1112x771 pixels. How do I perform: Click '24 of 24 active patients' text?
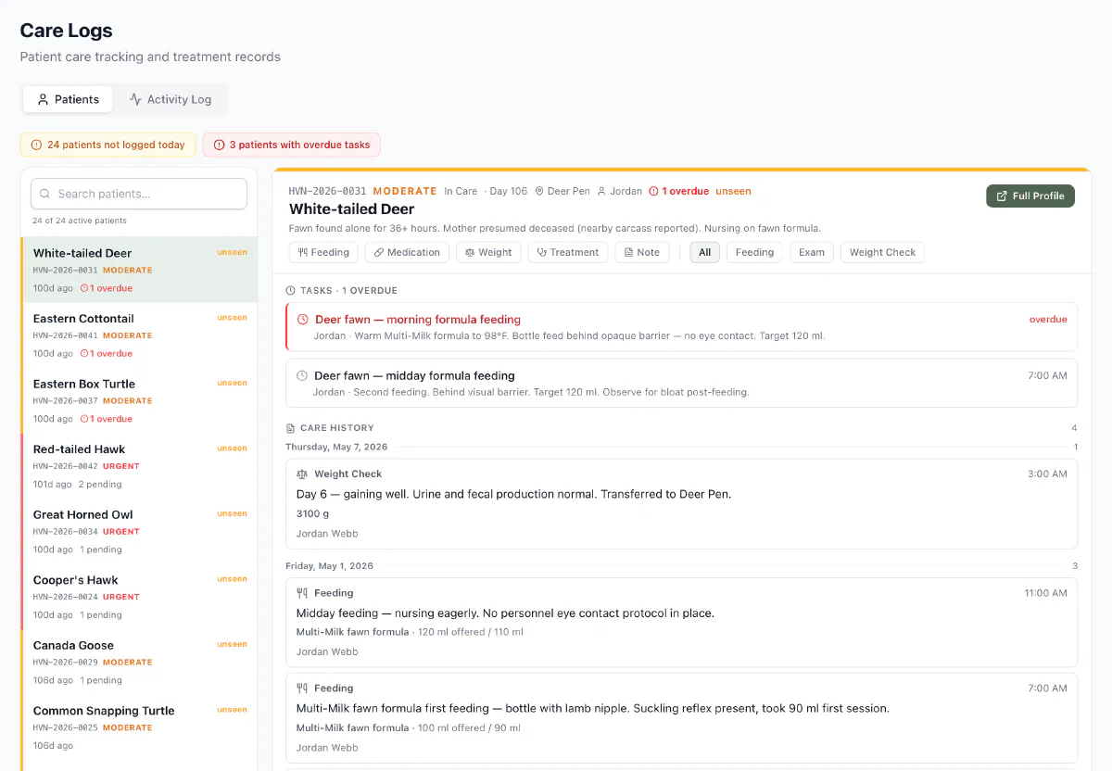pyautogui.click(x=79, y=221)
